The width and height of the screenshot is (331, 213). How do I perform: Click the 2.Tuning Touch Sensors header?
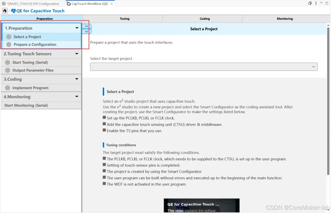[41, 54]
